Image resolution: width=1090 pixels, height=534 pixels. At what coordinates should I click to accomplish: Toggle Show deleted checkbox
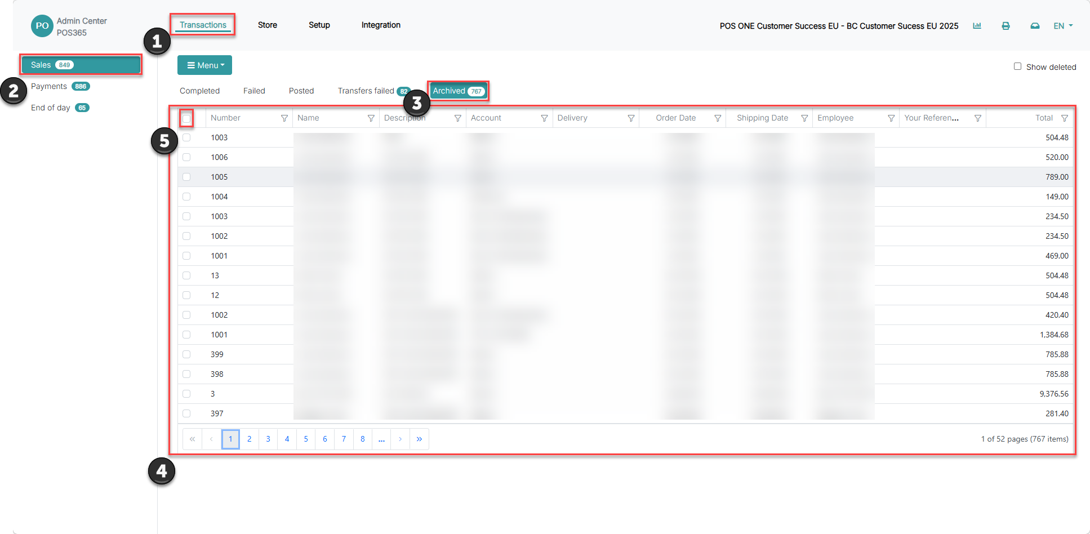1017,66
